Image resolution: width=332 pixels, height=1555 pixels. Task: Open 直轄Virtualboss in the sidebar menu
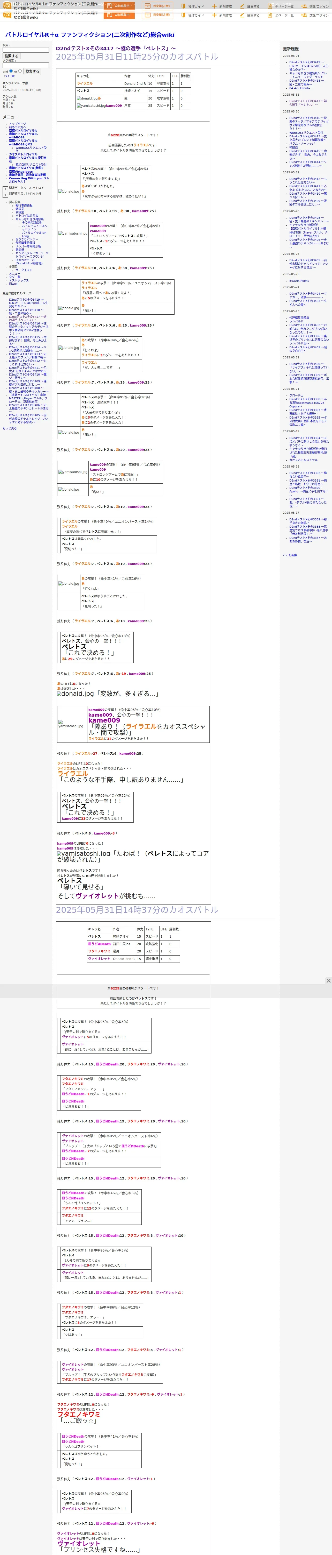[x=21, y=172]
